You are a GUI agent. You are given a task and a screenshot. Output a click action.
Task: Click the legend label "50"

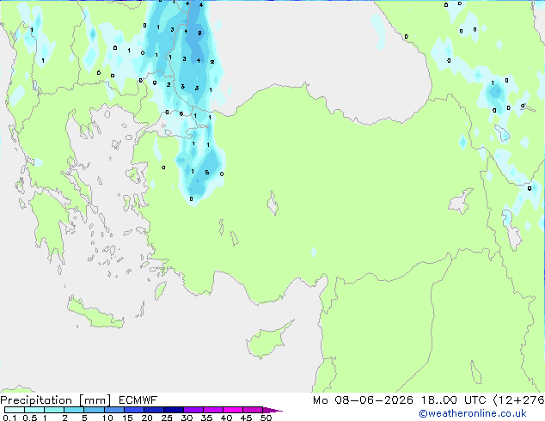click(x=266, y=418)
